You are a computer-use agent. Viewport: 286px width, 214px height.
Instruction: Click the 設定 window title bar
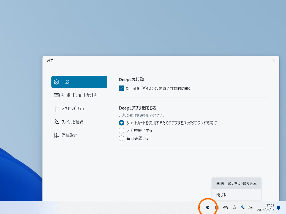(140, 60)
